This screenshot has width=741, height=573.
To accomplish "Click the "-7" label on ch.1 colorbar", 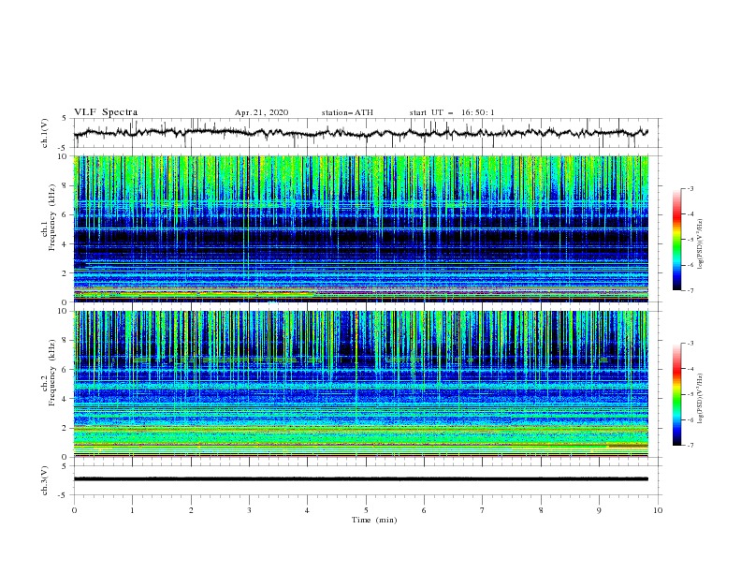I will tap(690, 290).
